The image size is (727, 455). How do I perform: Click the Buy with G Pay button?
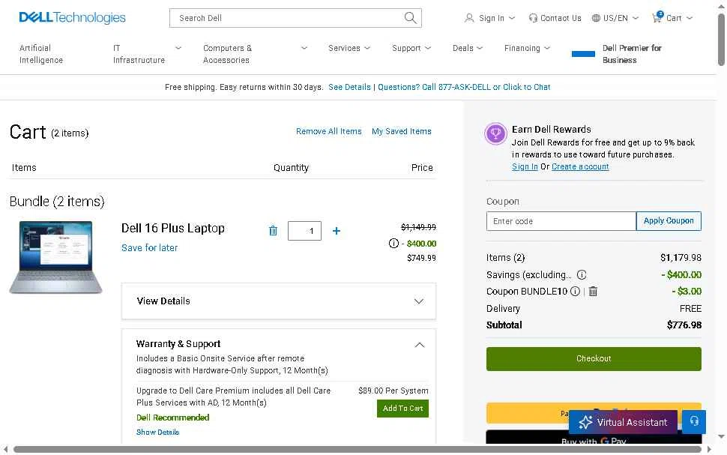coord(594,437)
